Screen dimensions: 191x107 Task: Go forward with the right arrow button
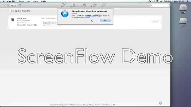pos(15,5)
